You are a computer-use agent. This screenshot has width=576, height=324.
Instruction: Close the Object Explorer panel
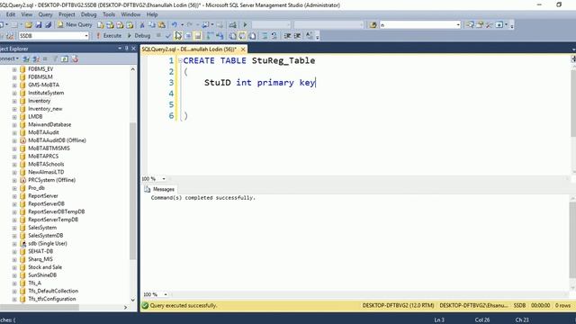click(x=134, y=48)
